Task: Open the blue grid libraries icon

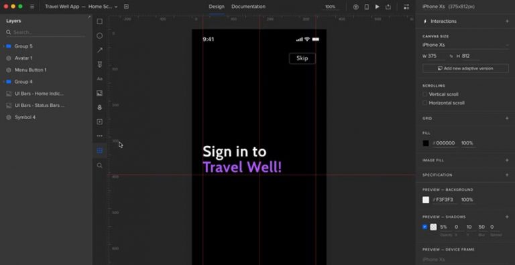Action: (99, 151)
